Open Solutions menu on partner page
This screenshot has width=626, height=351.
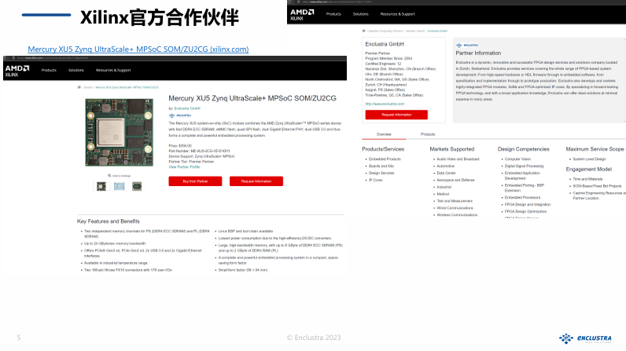(x=361, y=14)
